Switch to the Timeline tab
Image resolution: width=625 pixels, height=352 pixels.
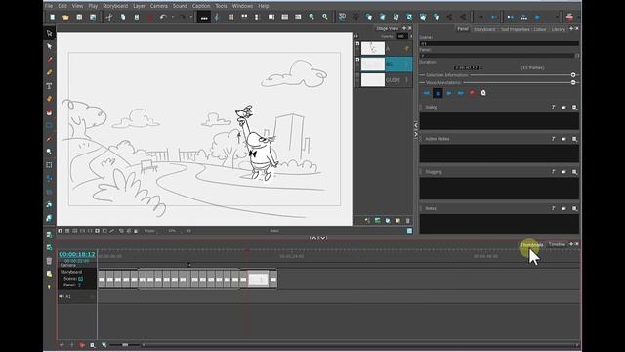point(557,244)
